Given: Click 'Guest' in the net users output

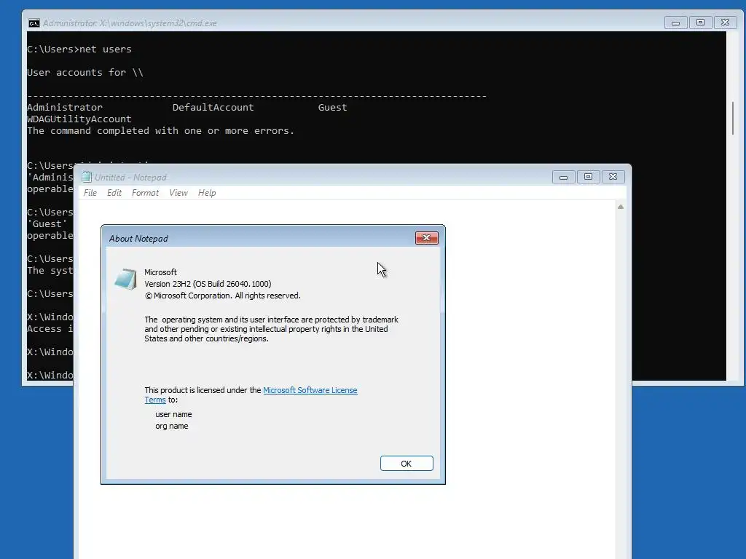Looking at the screenshot, I should [x=332, y=108].
